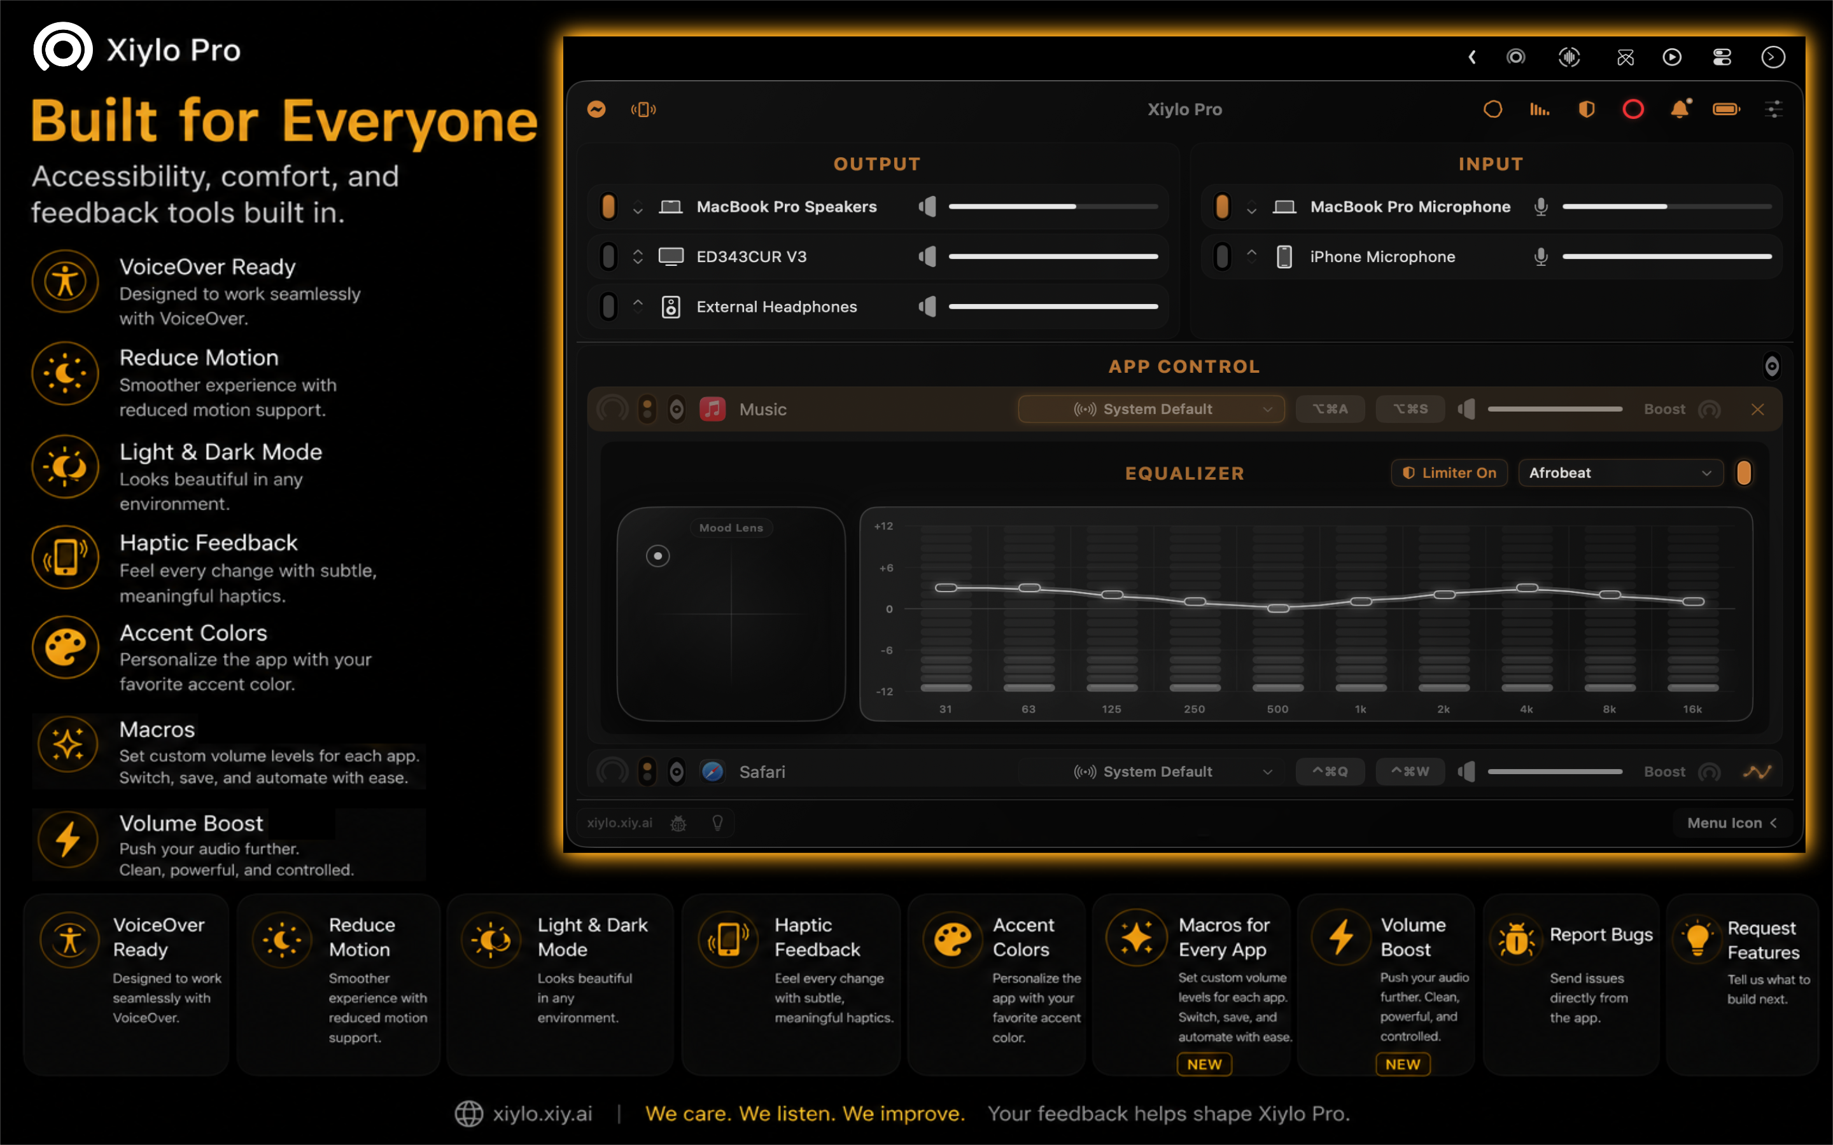
Task: Toggle ED343CUR V3 output switch
Action: 608,257
